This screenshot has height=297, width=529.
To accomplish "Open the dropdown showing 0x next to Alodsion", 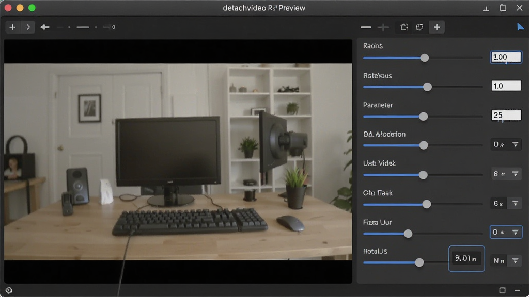I will pyautogui.click(x=506, y=144).
